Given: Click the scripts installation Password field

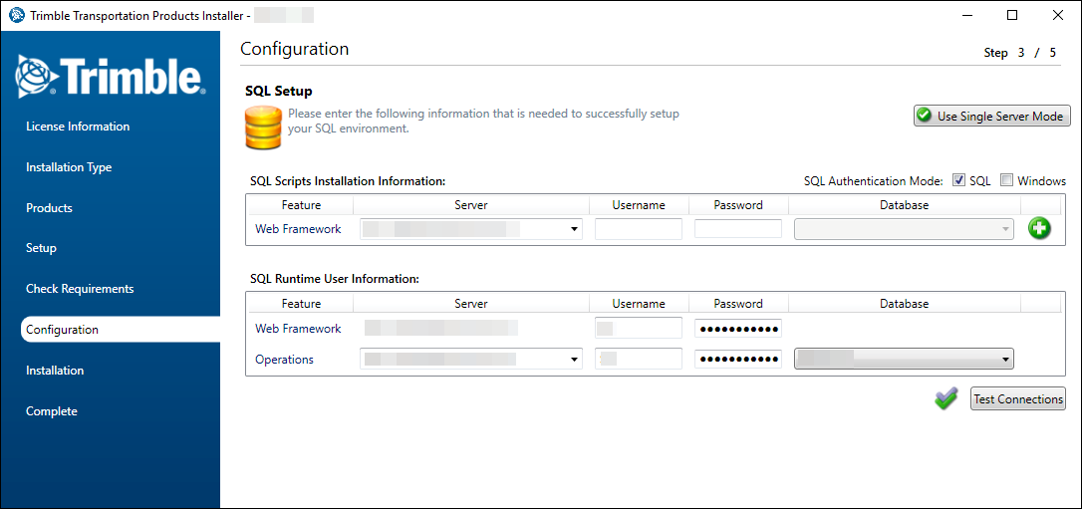Looking at the screenshot, I should pos(738,229).
